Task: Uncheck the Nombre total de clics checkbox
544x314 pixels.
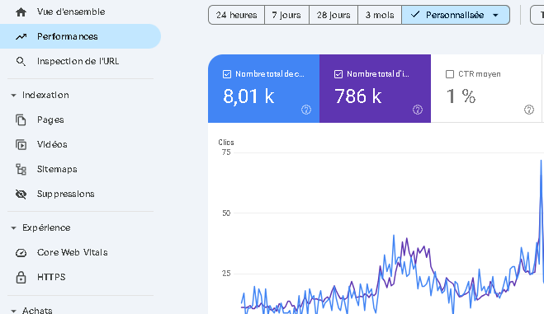Action: coord(227,74)
